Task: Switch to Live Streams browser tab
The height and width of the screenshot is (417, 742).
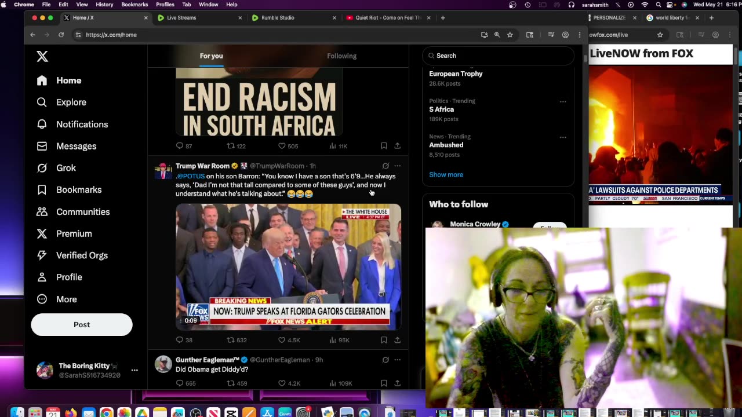Action: coord(199,18)
